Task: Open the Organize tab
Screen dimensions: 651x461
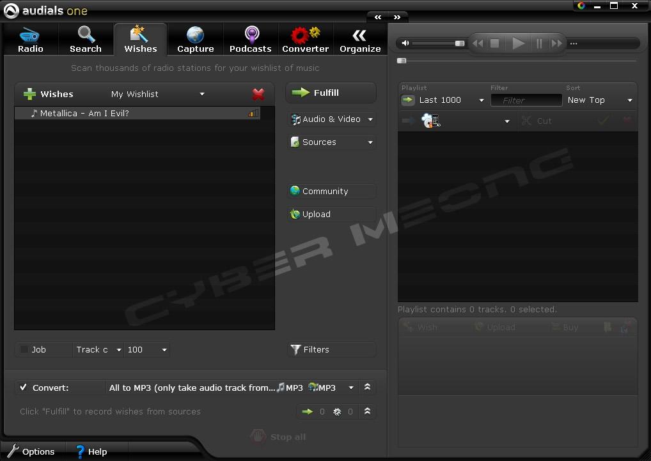Action: [x=360, y=40]
